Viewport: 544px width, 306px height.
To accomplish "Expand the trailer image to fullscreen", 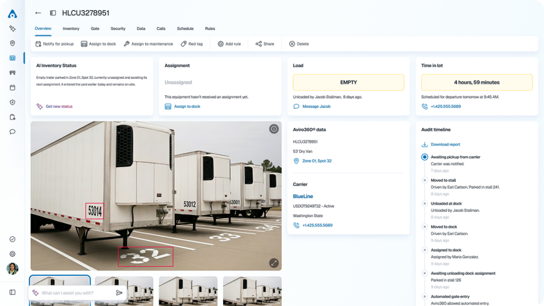I will pos(274,262).
